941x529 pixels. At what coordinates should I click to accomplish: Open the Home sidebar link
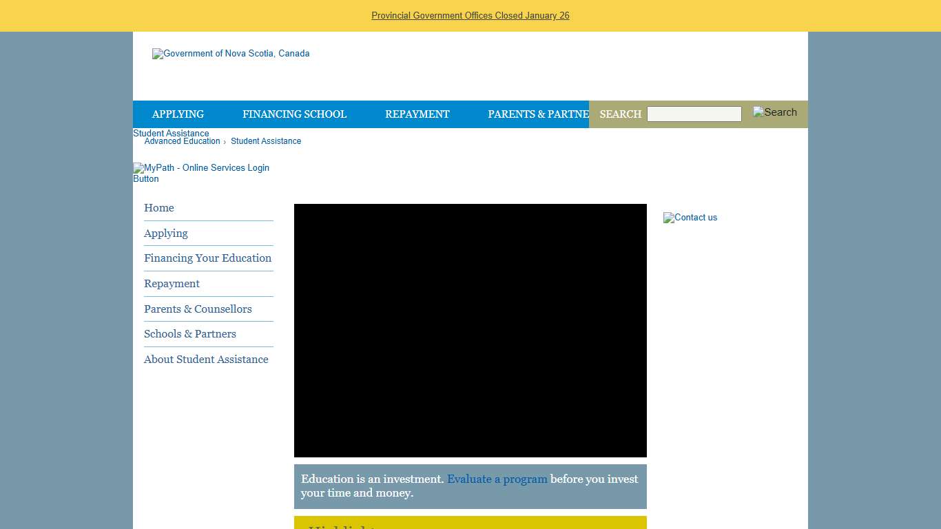tap(158, 208)
